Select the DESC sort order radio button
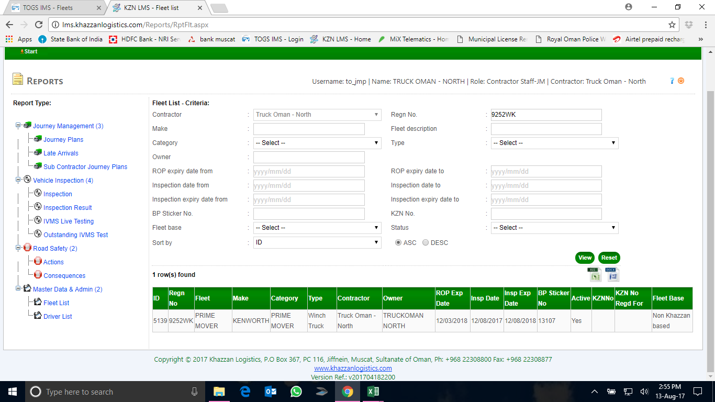Screen dimensions: 715x402 [x=426, y=243]
